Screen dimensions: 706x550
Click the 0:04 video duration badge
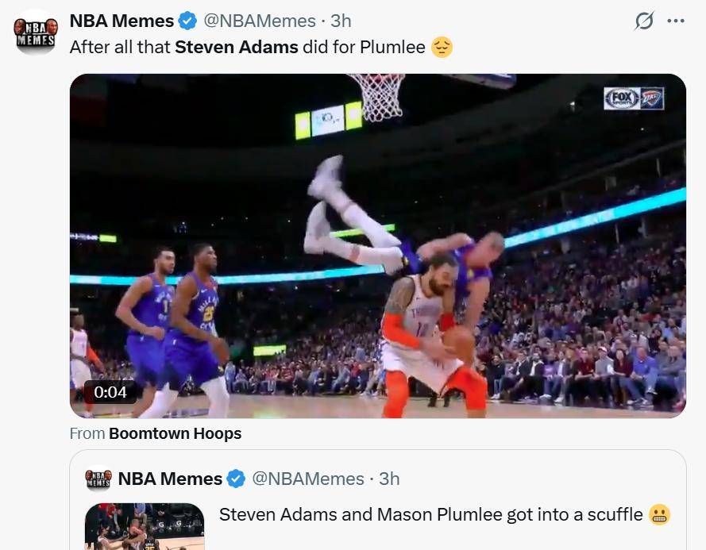tap(110, 392)
